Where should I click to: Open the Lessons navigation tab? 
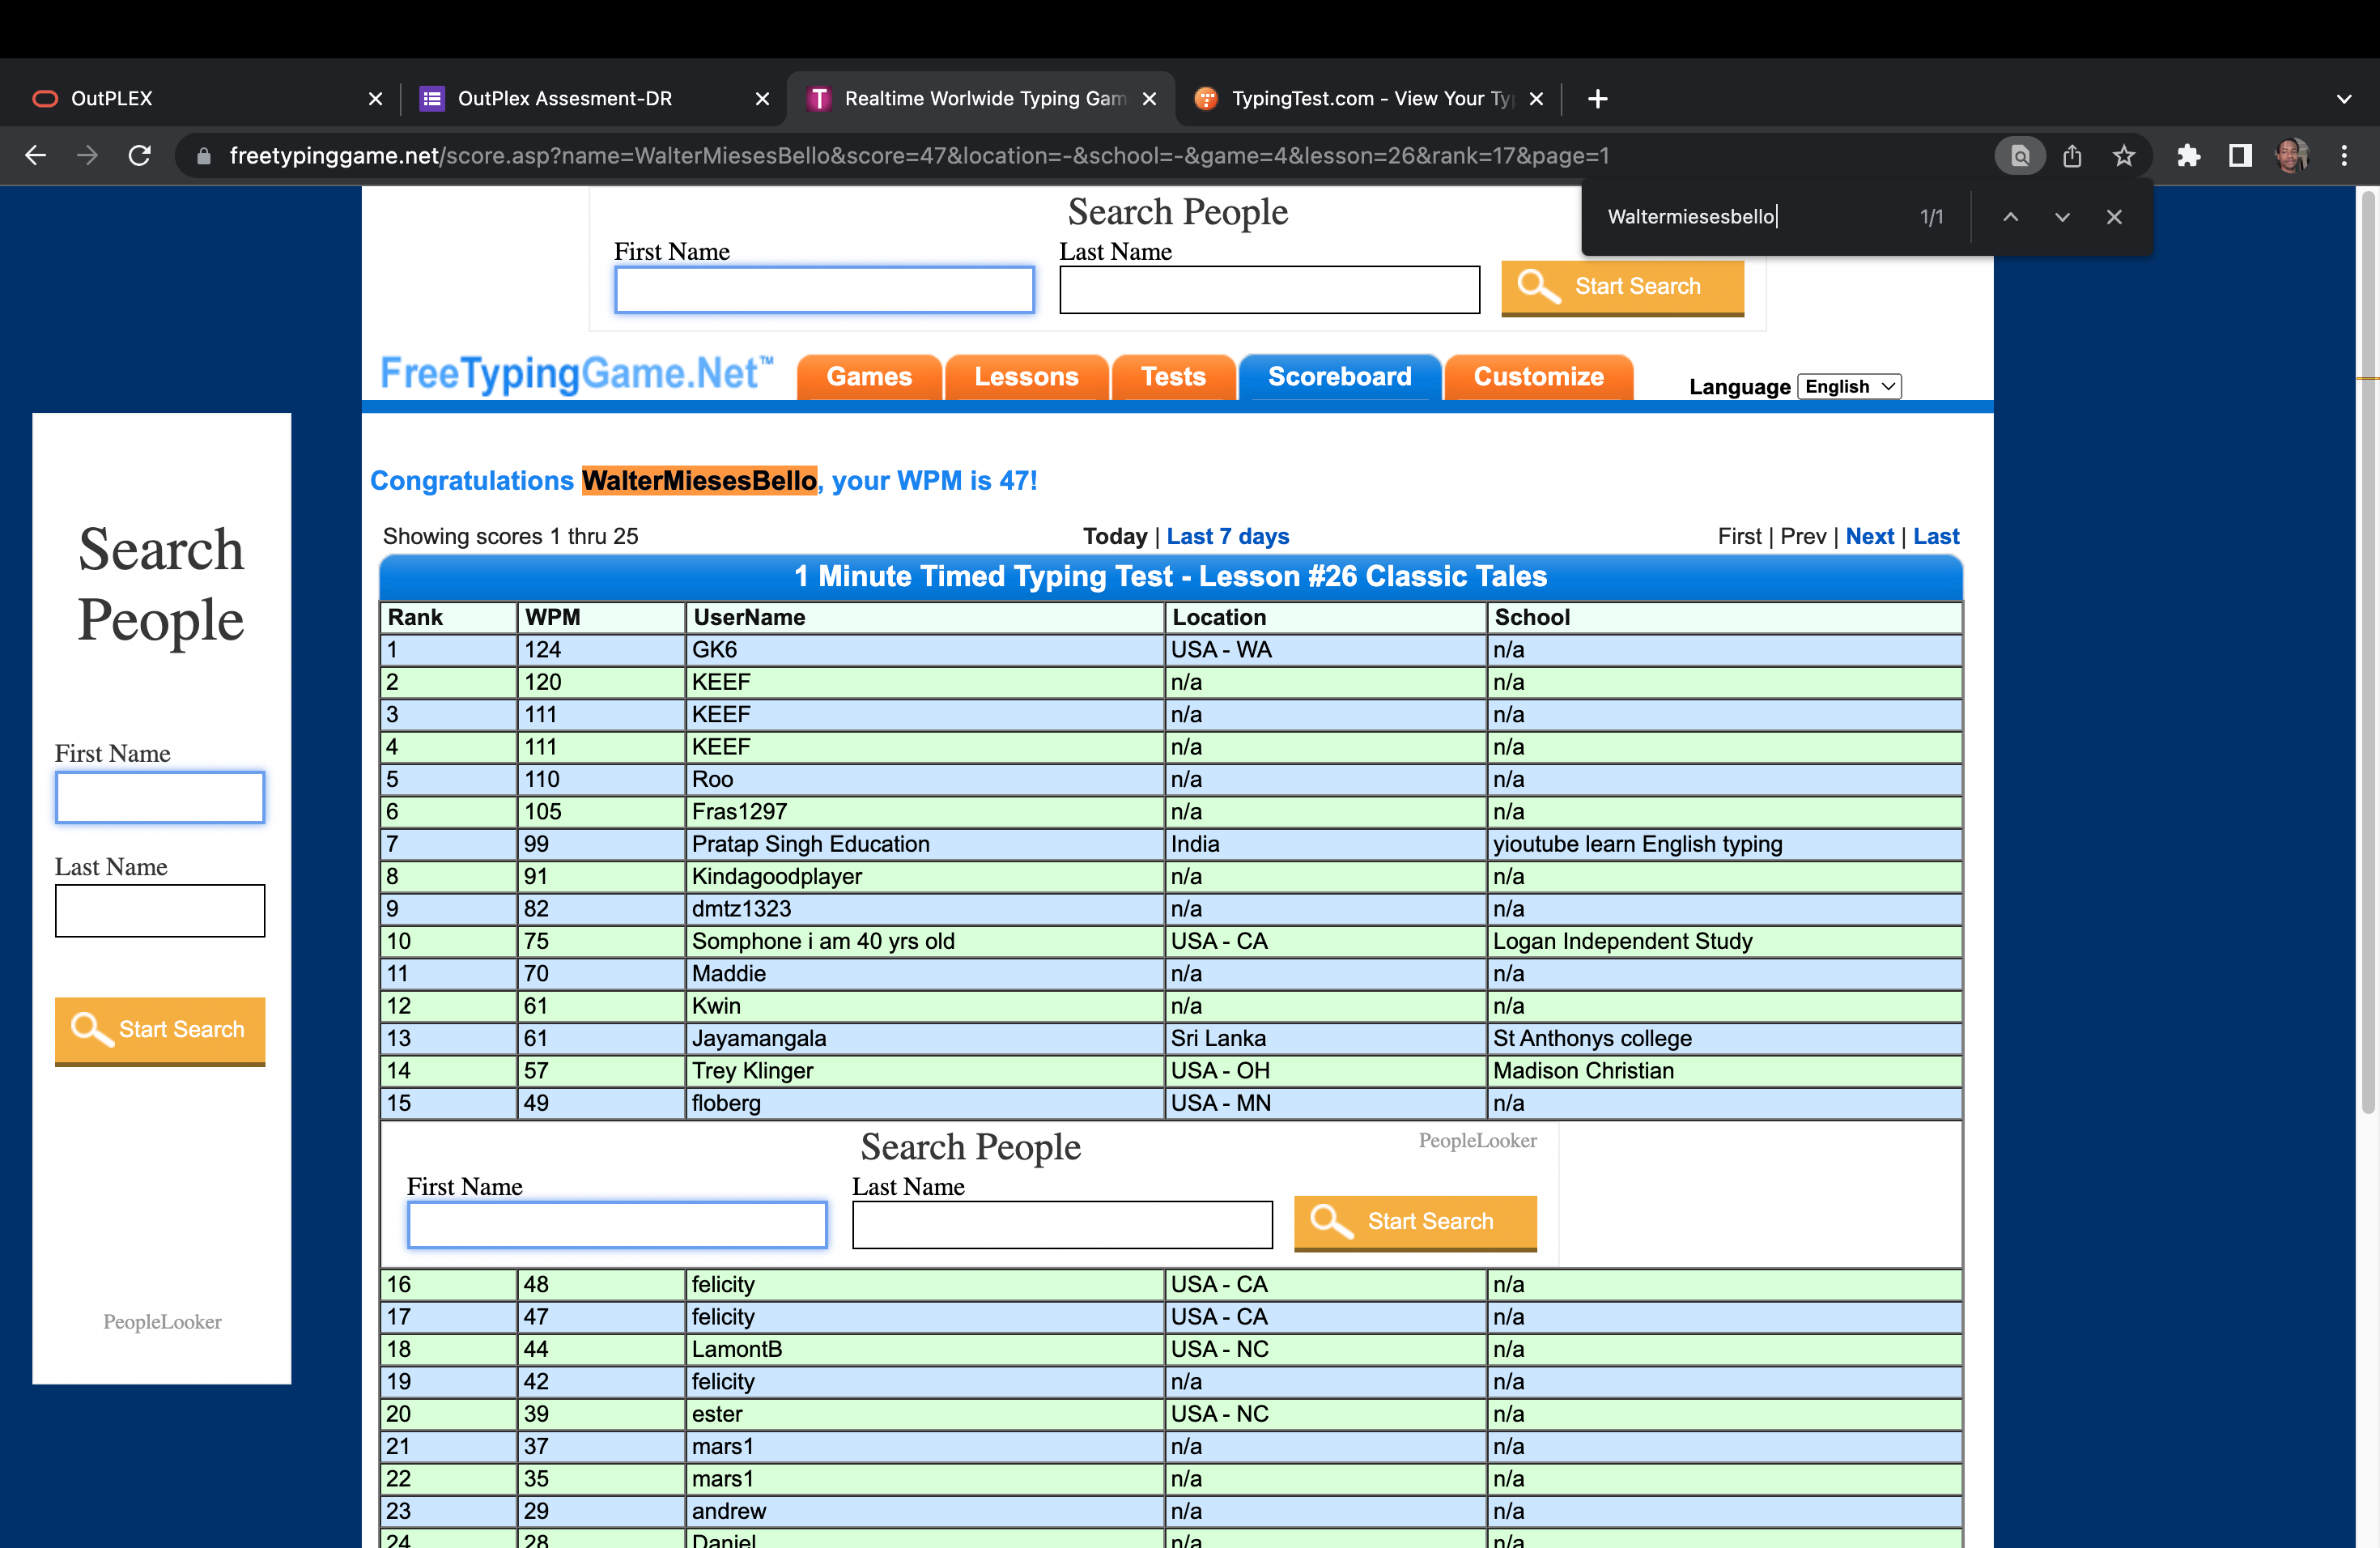[1026, 377]
